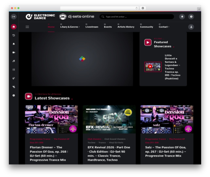Open the Featured Showcases heading
Image resolution: width=210 pixels, height=177 pixels.
tap(163, 44)
